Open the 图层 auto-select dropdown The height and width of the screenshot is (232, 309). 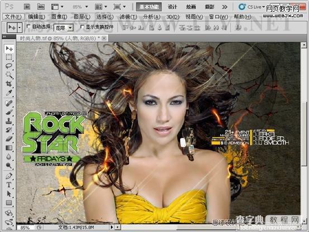pyautogui.click(x=64, y=28)
